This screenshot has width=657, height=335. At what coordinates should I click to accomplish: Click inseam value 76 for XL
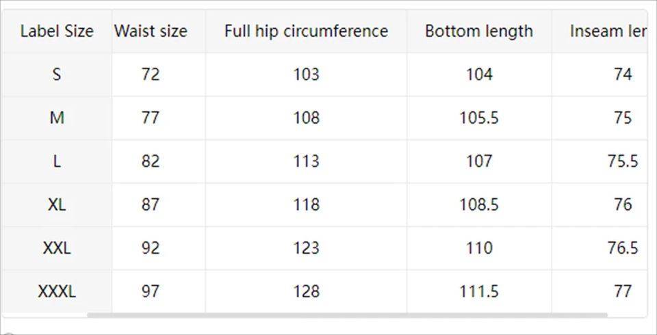click(623, 204)
